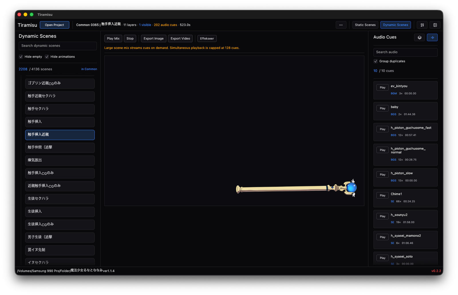
Task: Toggle the Hide animations checkbox
Action: click(x=47, y=57)
